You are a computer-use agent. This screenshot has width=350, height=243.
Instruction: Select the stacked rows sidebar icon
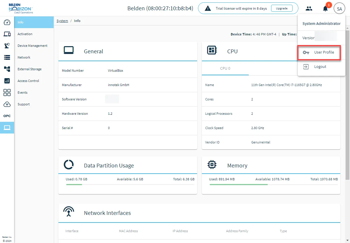[7, 57]
